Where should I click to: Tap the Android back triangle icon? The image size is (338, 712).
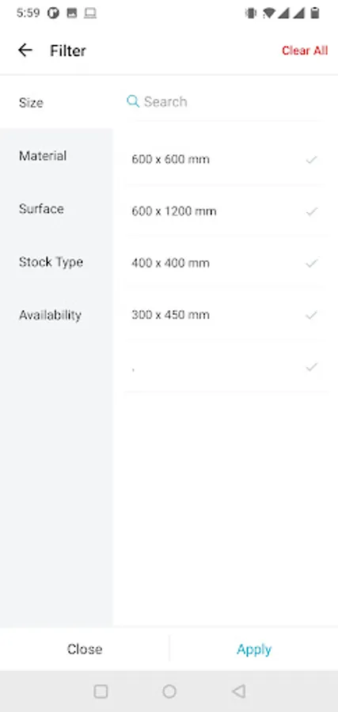[x=238, y=691]
